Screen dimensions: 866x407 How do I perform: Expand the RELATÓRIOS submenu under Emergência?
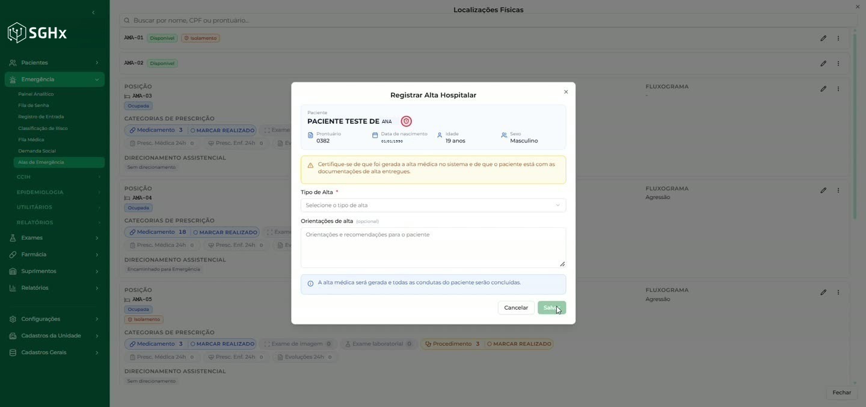[59, 222]
